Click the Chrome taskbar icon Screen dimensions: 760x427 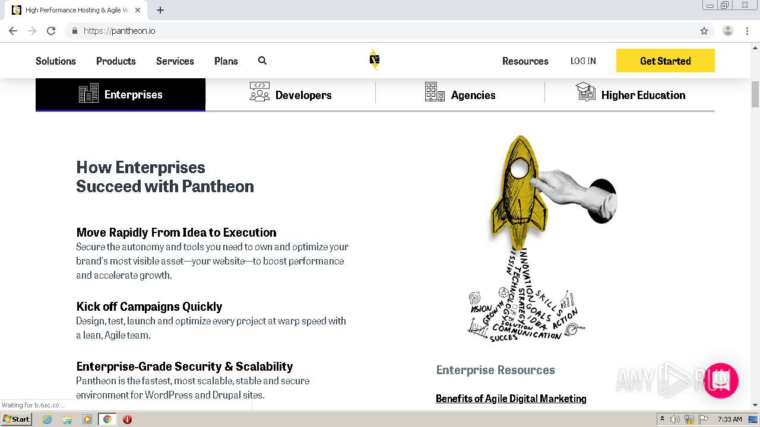107,419
